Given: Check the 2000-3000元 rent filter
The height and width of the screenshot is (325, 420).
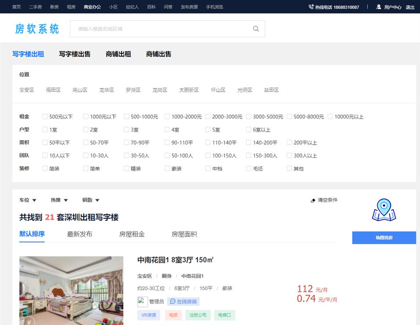Looking at the screenshot, I should click(207, 117).
